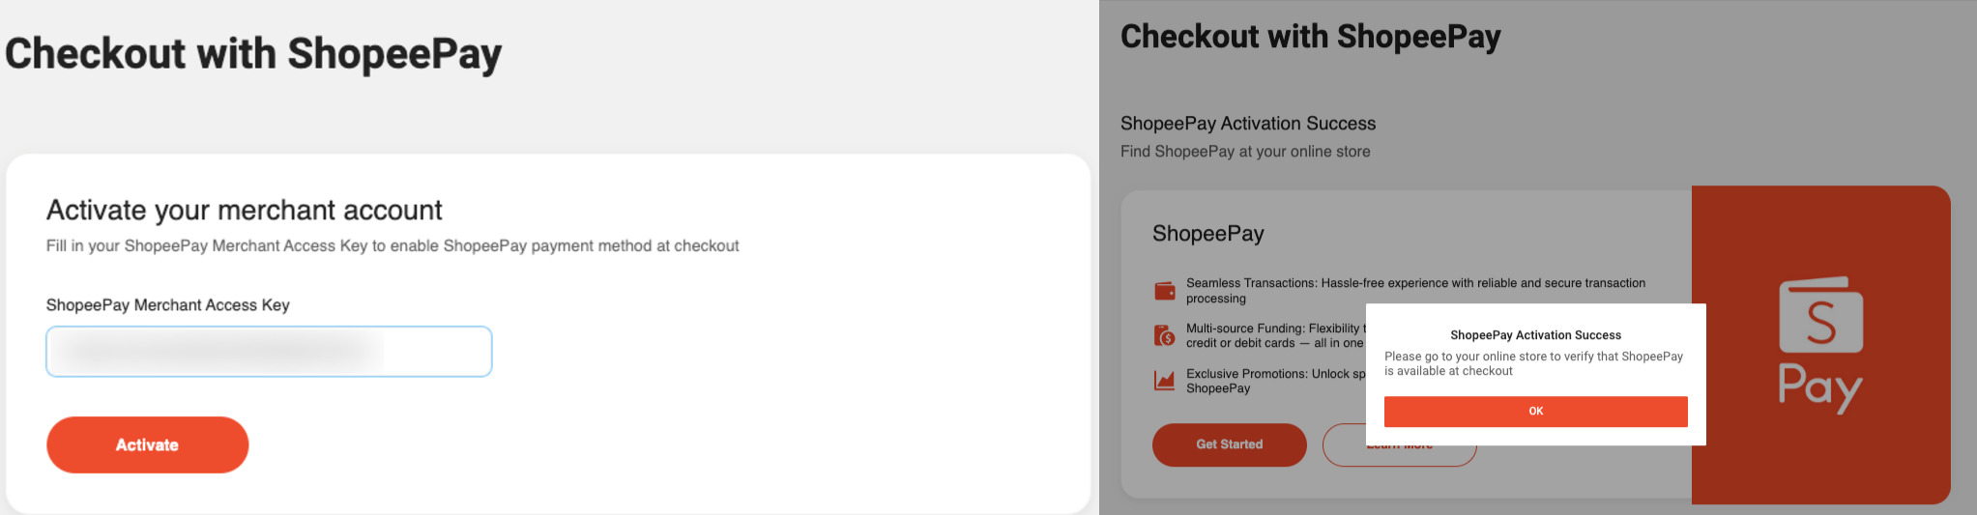Viewport: 1977px width, 515px height.
Task: Click the dialog message about verifying ShopeePay
Action: pyautogui.click(x=1533, y=363)
